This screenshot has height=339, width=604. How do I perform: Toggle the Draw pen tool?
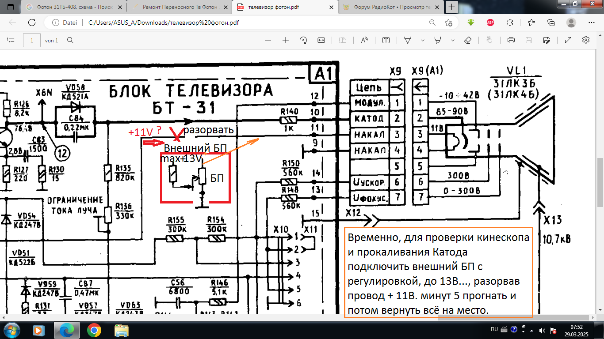coord(408,40)
